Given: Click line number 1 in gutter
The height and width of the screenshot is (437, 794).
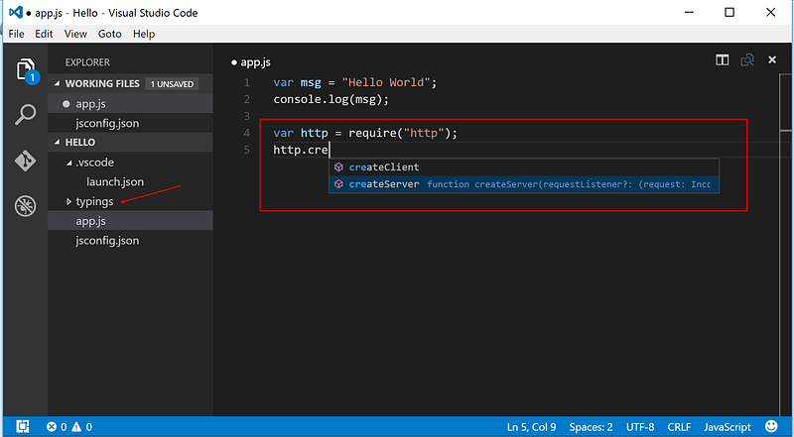Looking at the screenshot, I should (x=246, y=82).
